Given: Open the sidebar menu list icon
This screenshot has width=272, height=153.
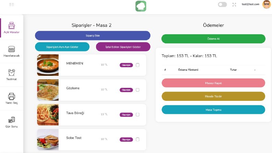Looking at the screenshot, I should (12, 4).
